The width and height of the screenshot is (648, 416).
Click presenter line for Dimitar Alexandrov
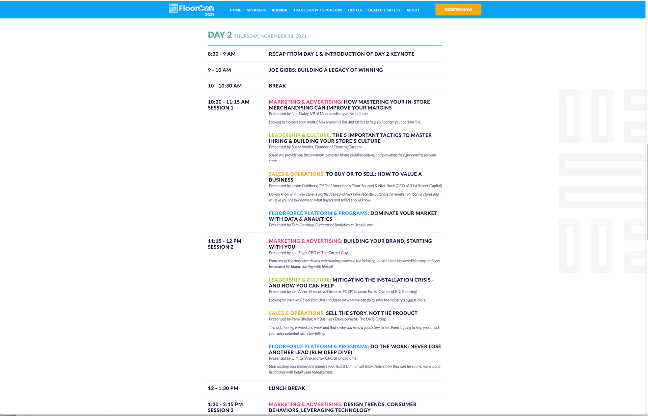(x=313, y=358)
